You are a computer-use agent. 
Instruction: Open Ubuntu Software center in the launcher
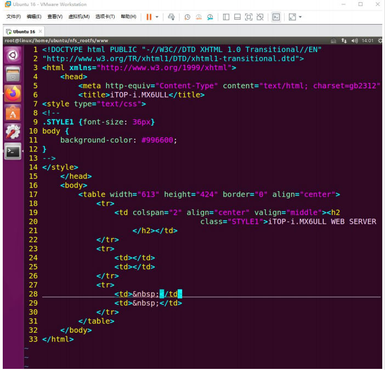(x=13, y=112)
